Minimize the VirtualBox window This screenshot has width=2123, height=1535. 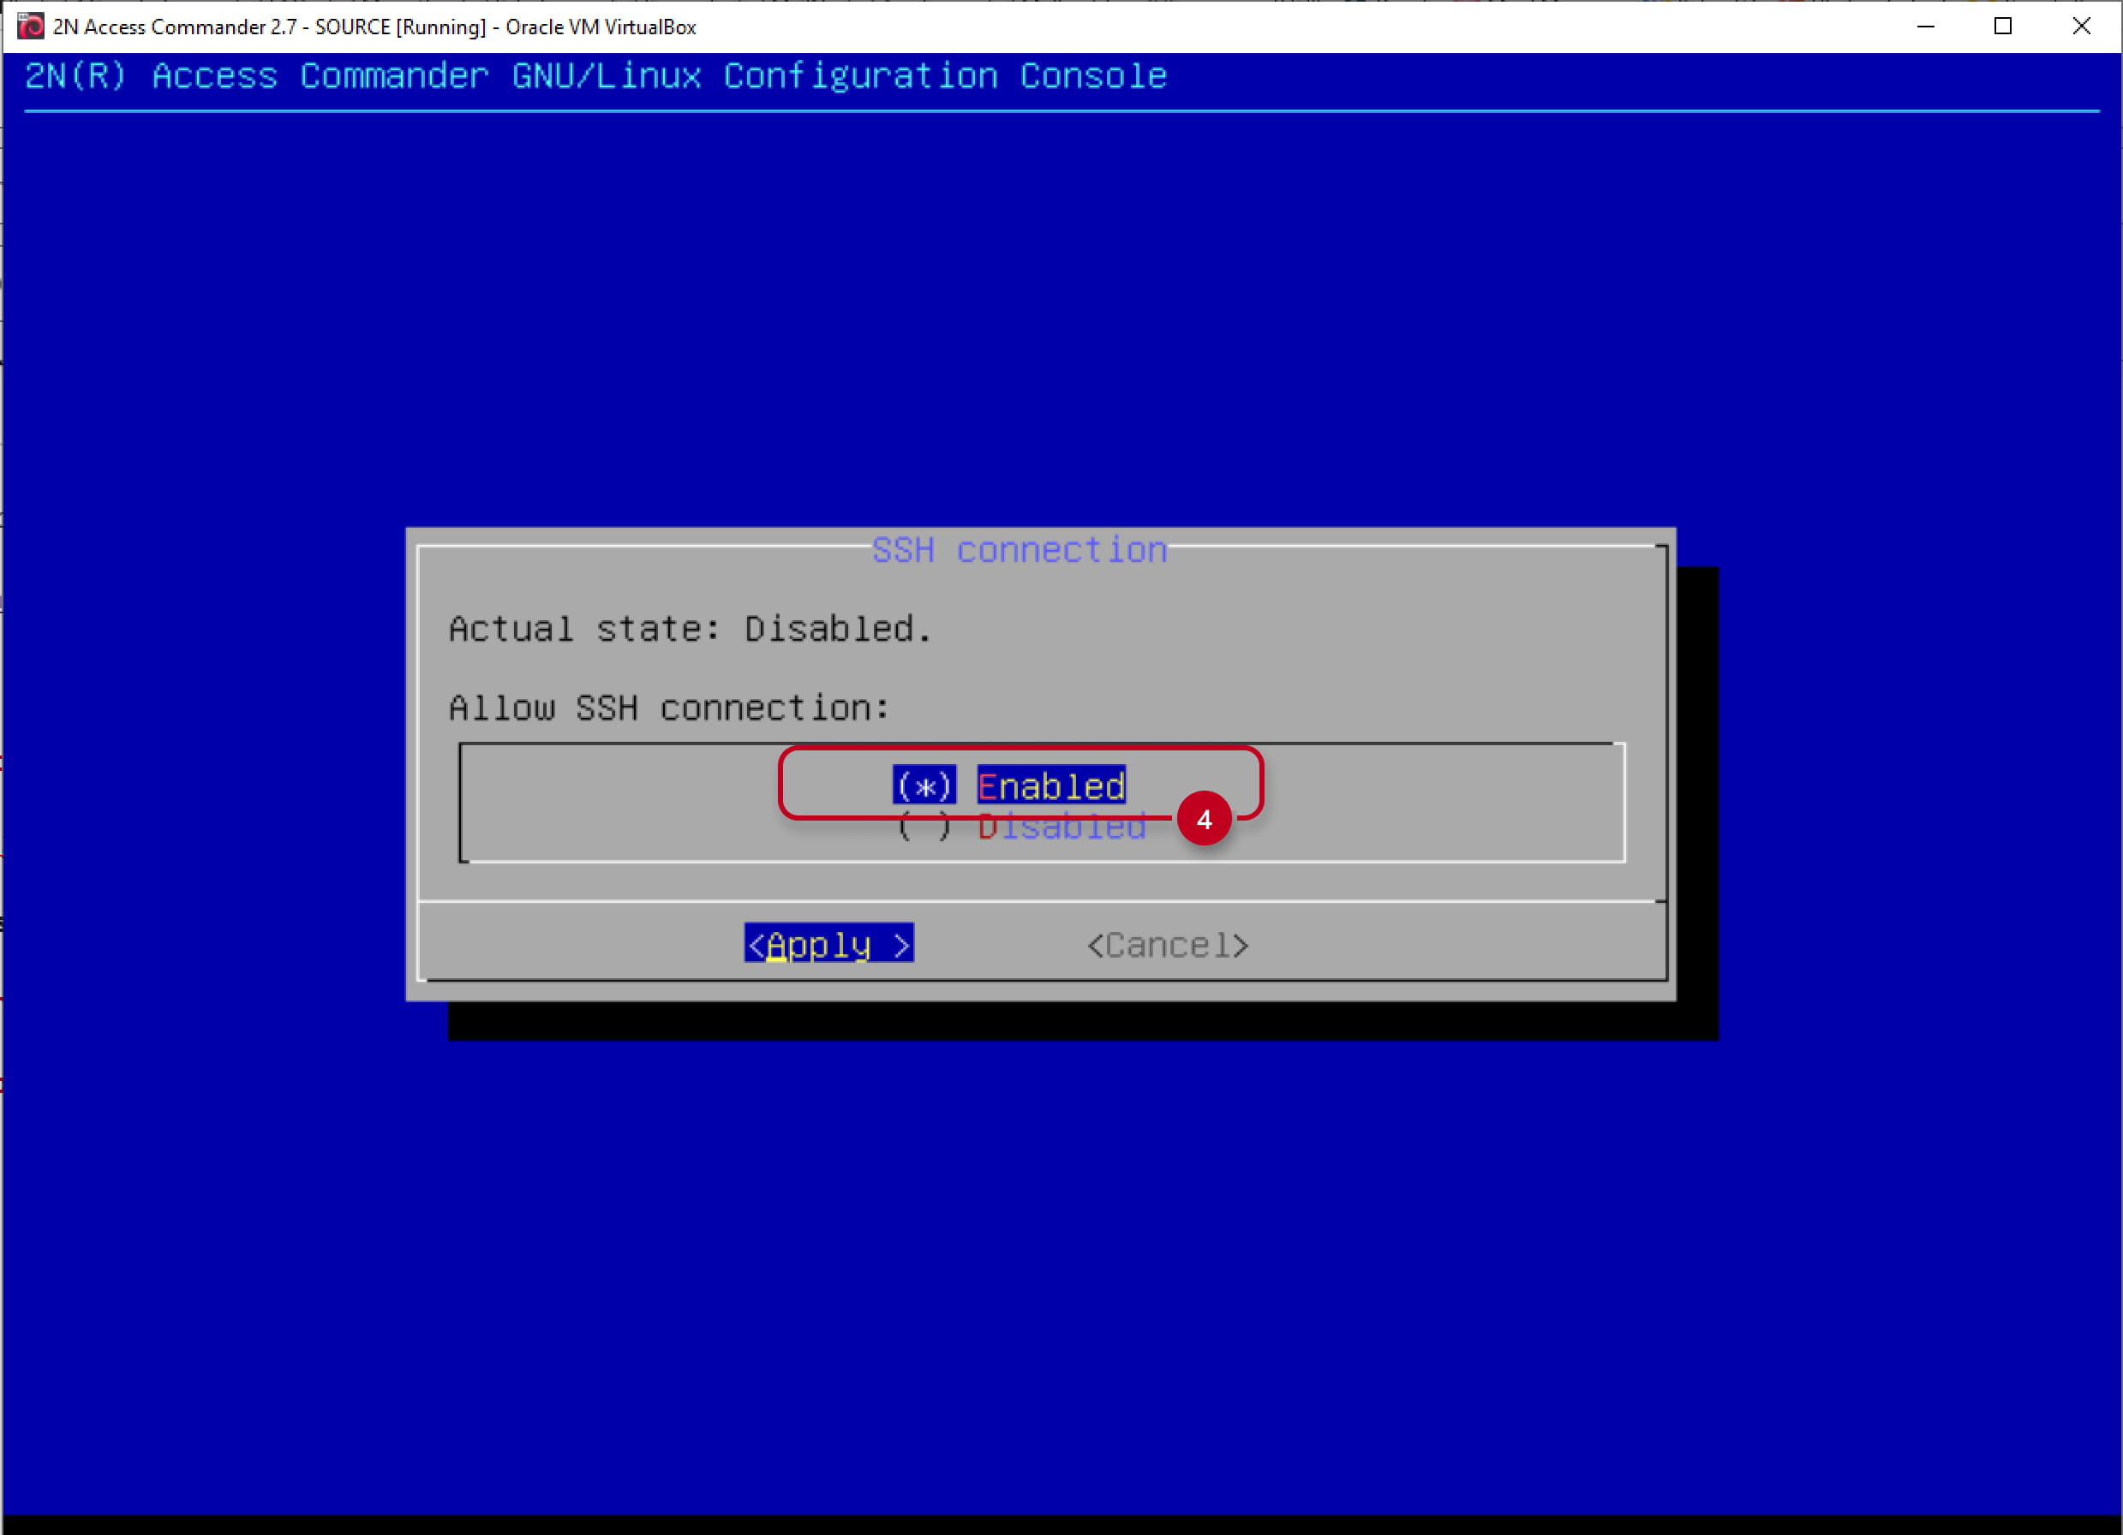click(1925, 27)
